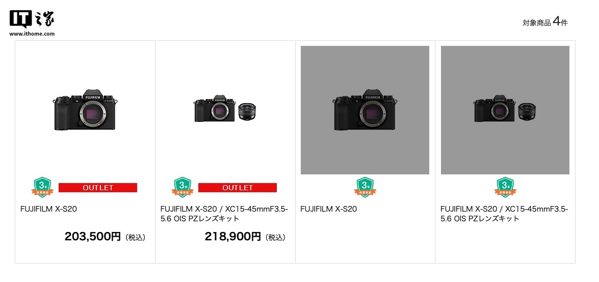This screenshot has height=282, width=599.
Task: Click the 税込 label beside 218,900円
Action: pyautogui.click(x=275, y=238)
